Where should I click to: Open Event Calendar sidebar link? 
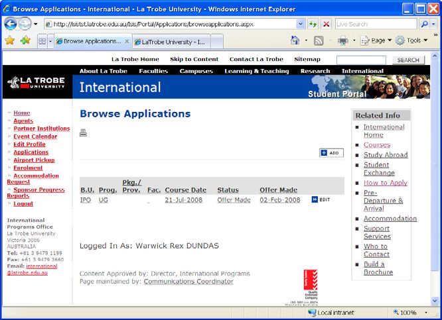(x=35, y=136)
